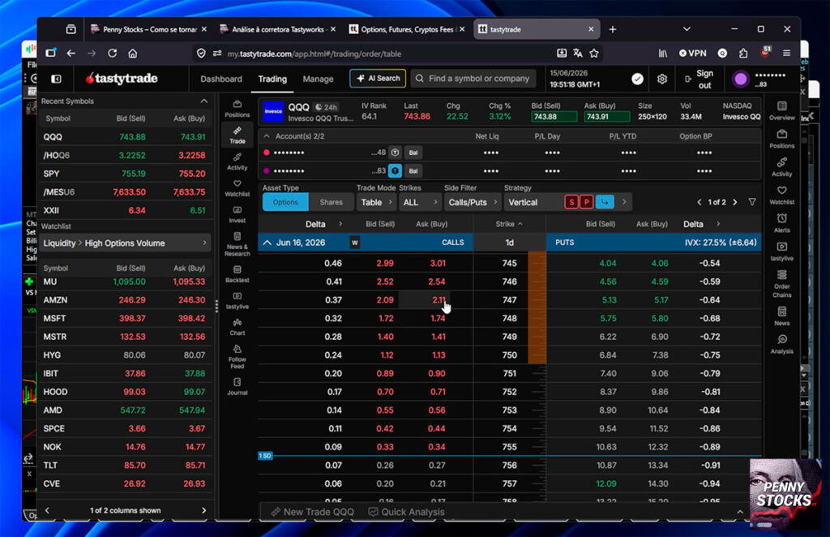Click Find a symbol or company field
Screen dimensions: 830x537
point(473,79)
